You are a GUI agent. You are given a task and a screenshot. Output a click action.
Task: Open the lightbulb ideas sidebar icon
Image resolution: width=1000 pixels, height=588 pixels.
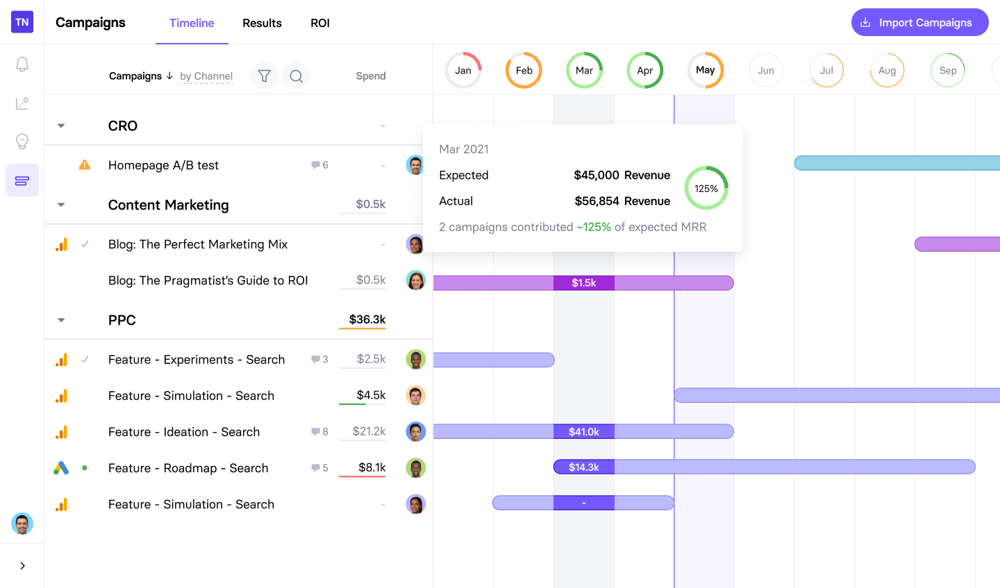(22, 141)
